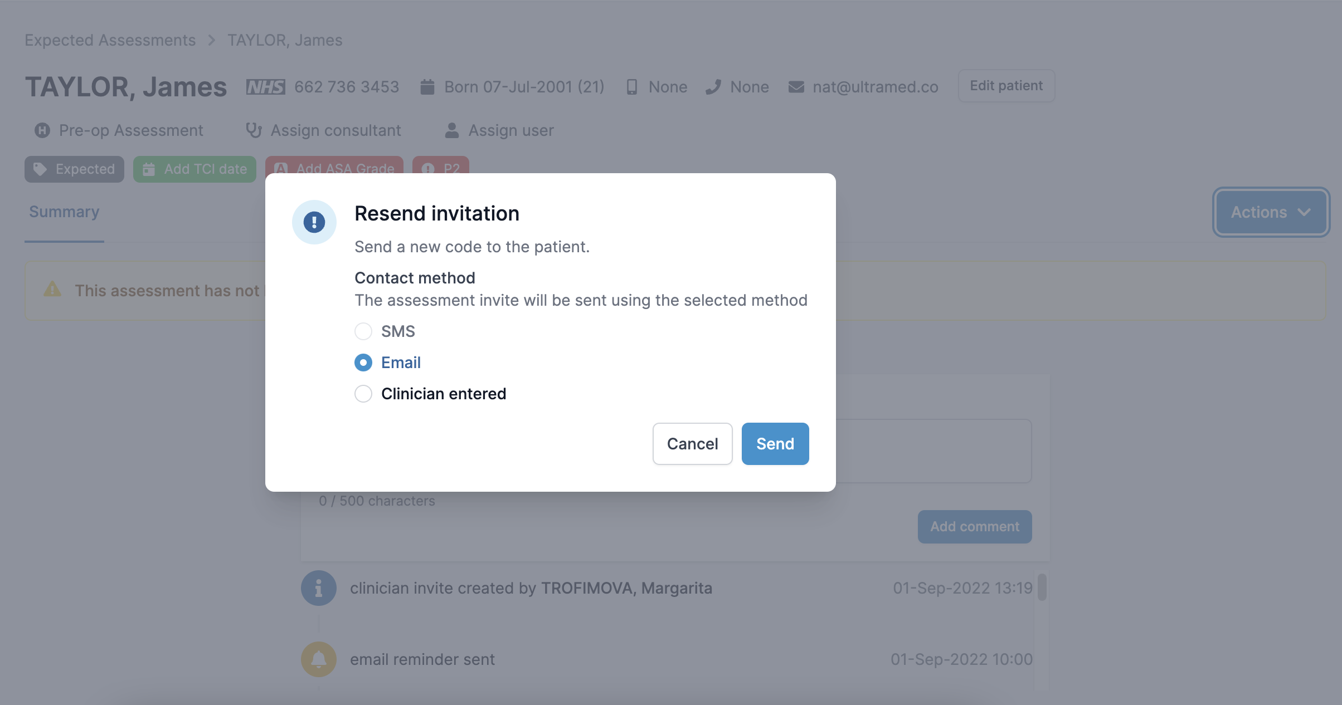Click the info icon next to clinician invite entry
Screen dimensions: 1342x705
tap(319, 588)
